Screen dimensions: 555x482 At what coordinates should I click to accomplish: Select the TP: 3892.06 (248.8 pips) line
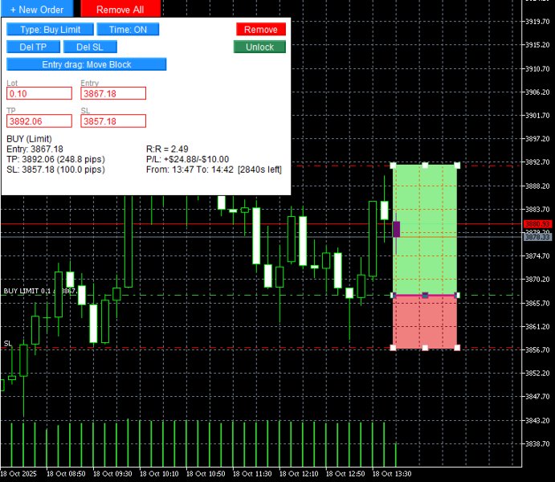click(56, 159)
